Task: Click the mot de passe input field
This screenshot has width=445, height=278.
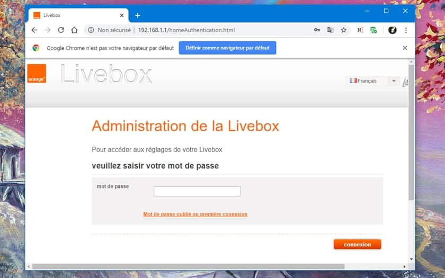Action: coord(197,192)
